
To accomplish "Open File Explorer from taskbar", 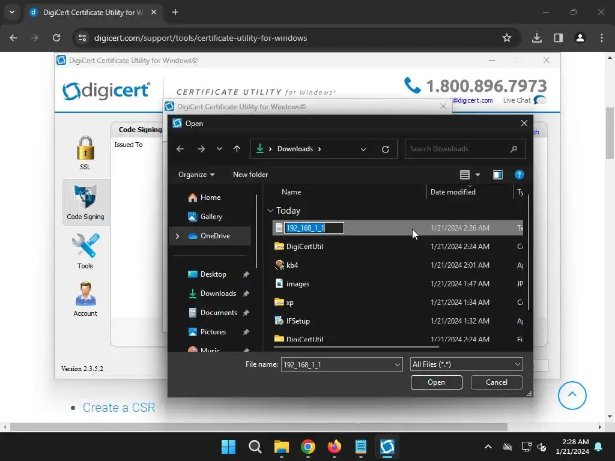I will click(x=281, y=447).
